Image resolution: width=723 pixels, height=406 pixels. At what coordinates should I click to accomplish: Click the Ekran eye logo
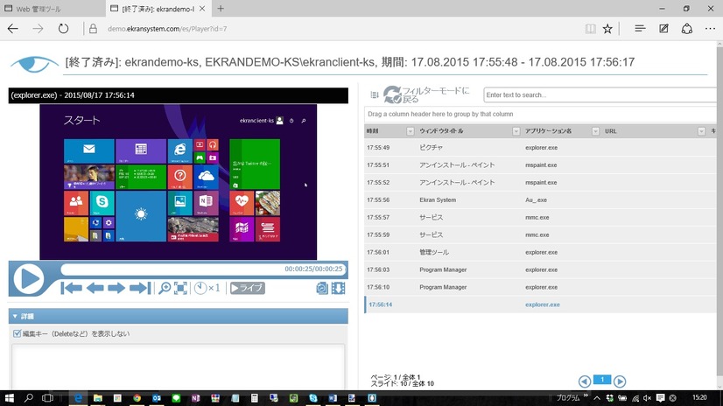click(35, 64)
